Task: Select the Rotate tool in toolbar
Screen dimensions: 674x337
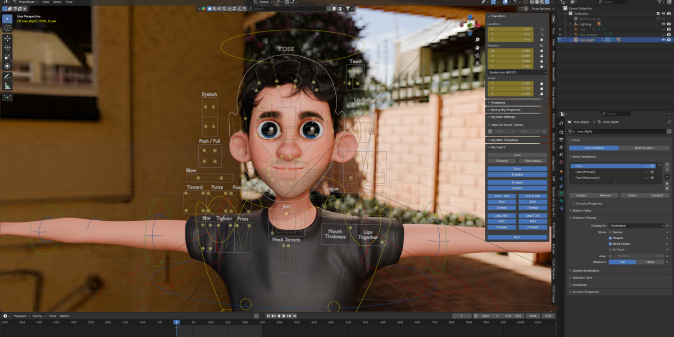Action: click(7, 48)
